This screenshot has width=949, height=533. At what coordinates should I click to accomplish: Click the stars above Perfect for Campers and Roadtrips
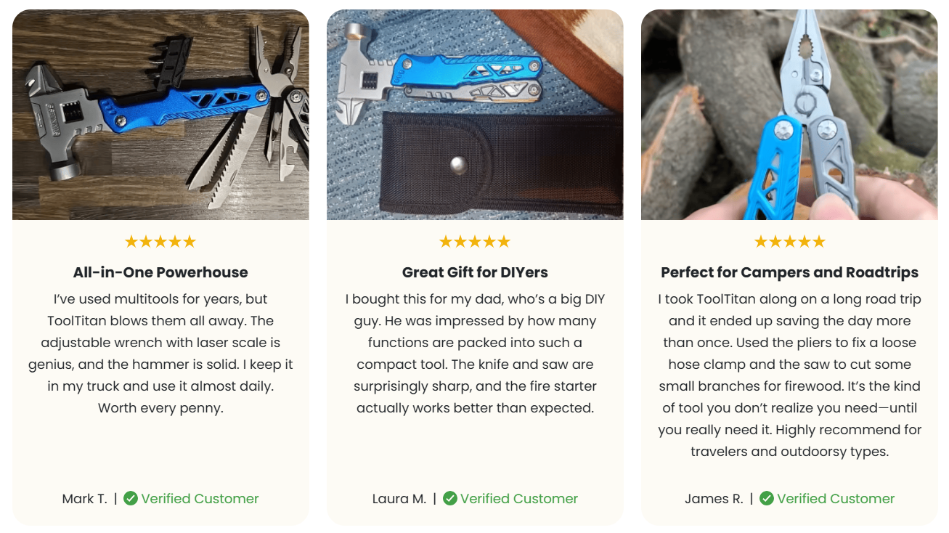[x=789, y=242]
